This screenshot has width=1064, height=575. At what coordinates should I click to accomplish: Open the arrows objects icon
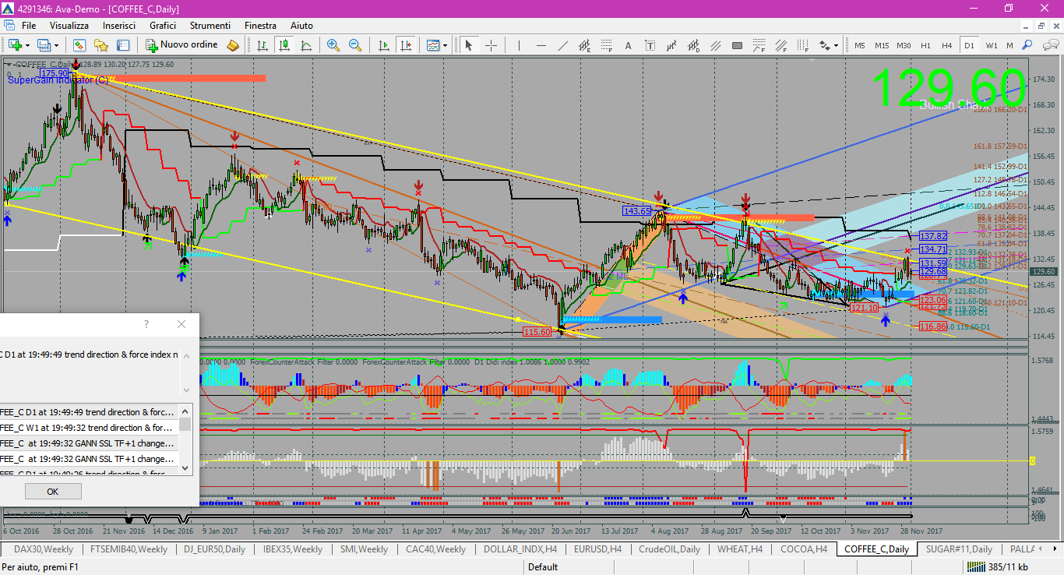(x=824, y=45)
